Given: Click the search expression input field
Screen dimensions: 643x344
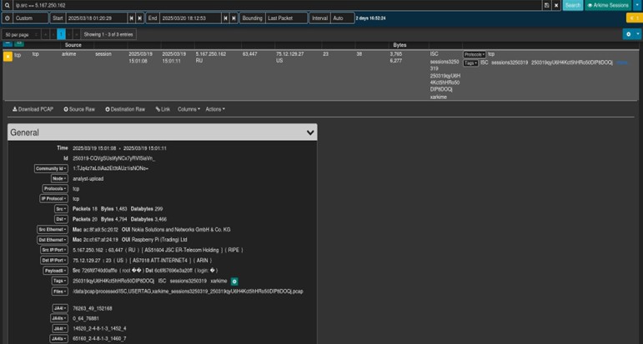Looking at the screenshot, I should 267,5.
